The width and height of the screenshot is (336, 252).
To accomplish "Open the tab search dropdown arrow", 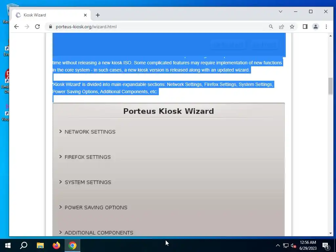I will coord(280,11).
